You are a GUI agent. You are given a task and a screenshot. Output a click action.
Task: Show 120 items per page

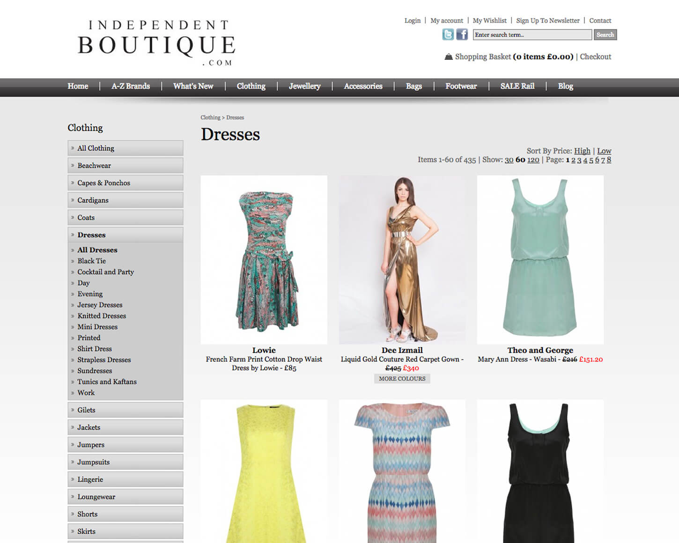(533, 160)
